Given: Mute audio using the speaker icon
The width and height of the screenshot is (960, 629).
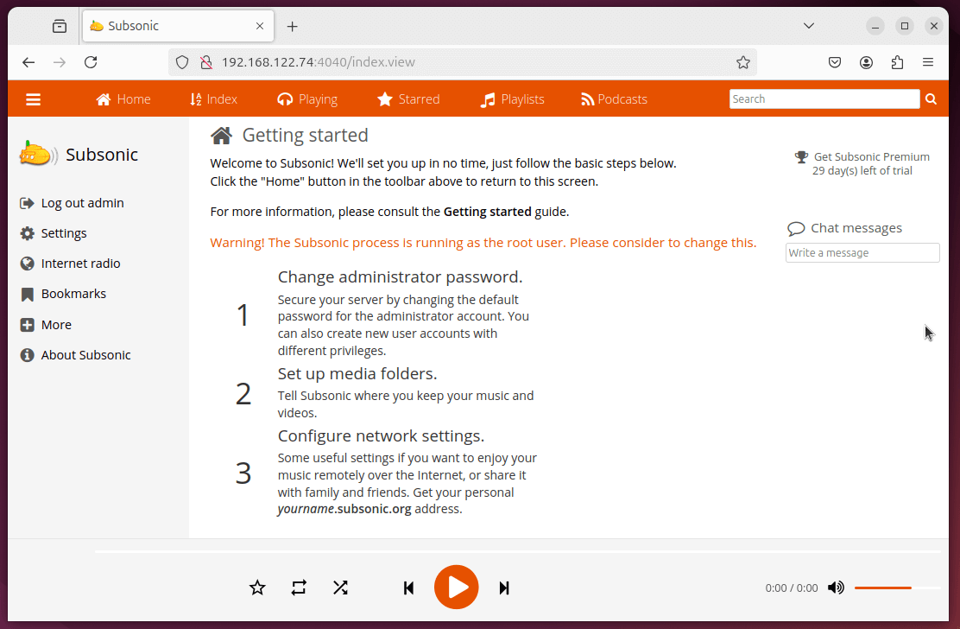Looking at the screenshot, I should (x=836, y=588).
